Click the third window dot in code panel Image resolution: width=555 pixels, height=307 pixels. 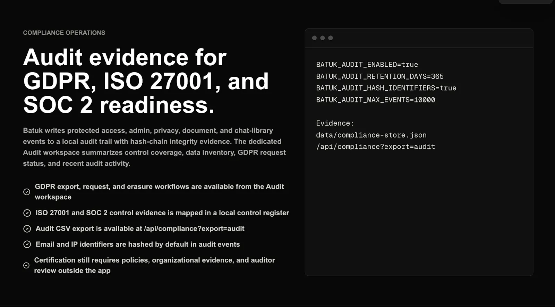coord(331,38)
